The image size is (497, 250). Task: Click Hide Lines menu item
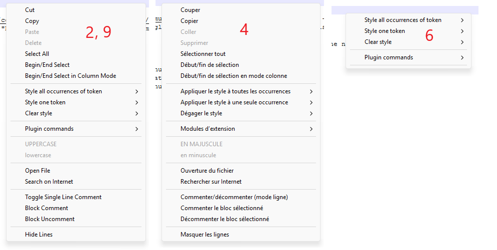[x=38, y=235]
